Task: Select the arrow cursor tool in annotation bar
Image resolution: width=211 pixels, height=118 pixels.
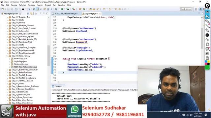Action: click(x=207, y=17)
